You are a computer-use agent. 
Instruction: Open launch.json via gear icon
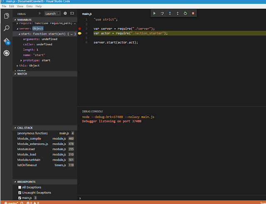[65, 13]
